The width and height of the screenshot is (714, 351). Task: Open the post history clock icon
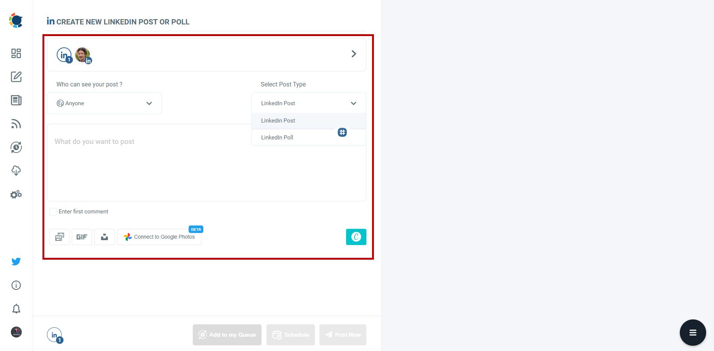pyautogui.click(x=16, y=147)
